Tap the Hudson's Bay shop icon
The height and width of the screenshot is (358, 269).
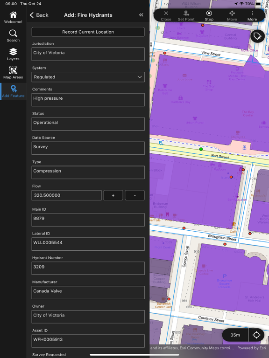180,98
